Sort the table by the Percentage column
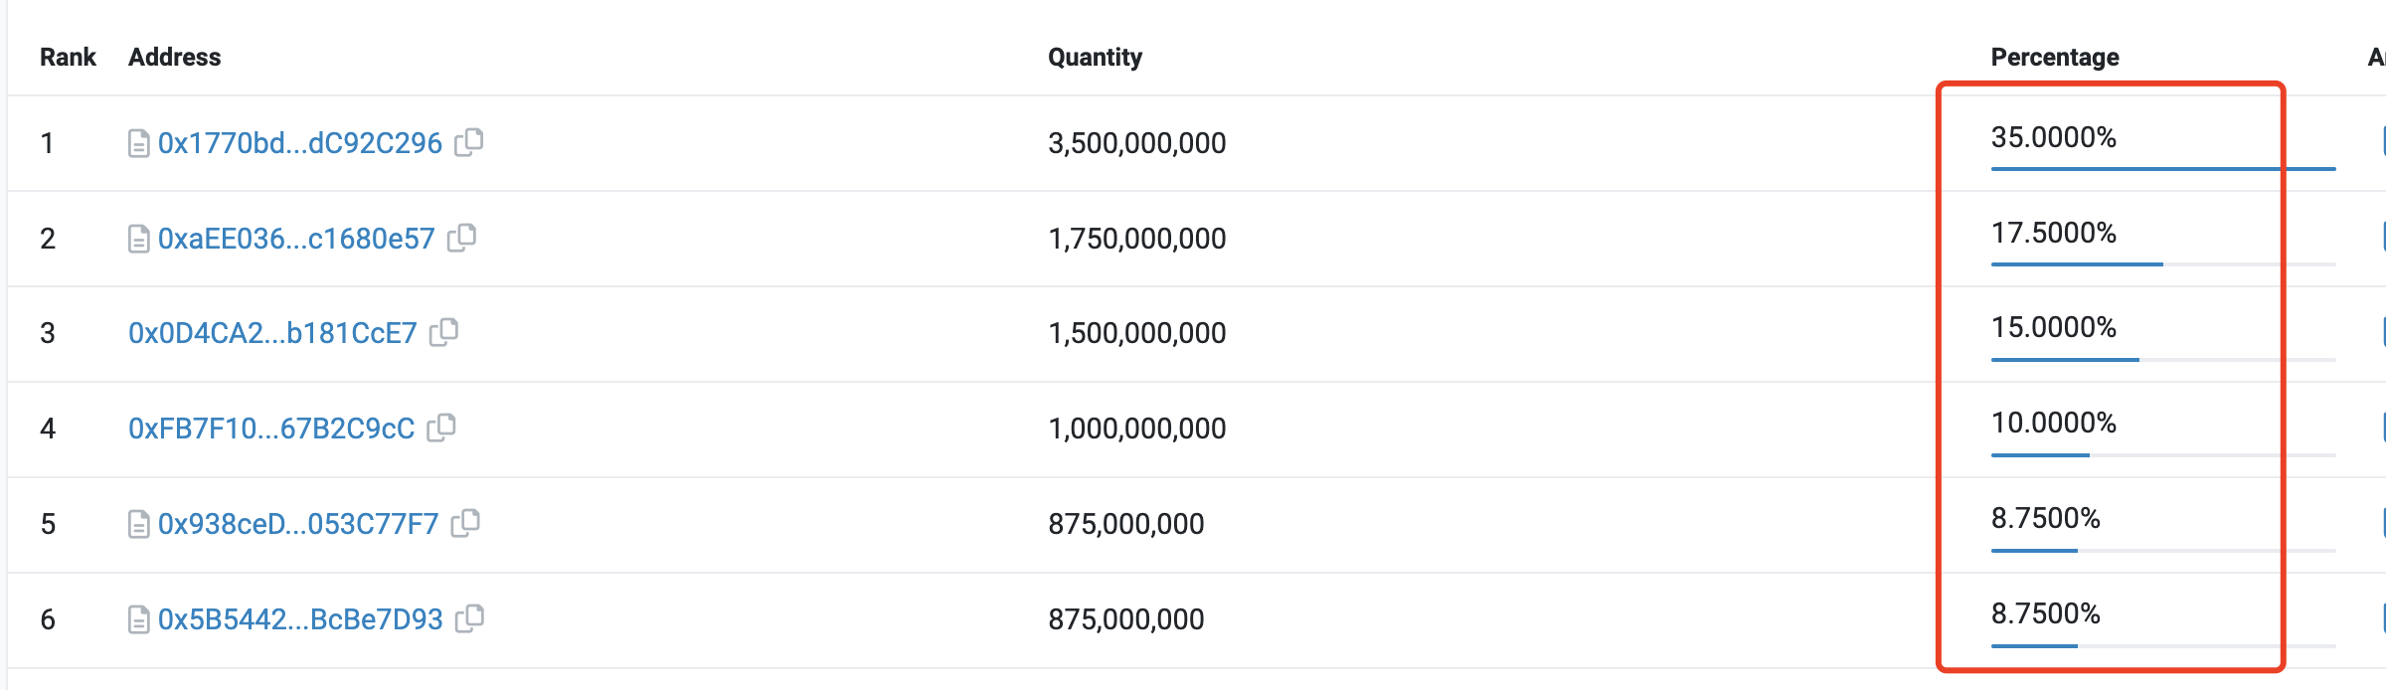This screenshot has height=690, width=2386. pos(2054,57)
